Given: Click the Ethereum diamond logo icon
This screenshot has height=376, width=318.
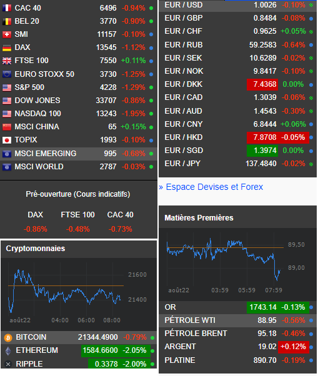Looking at the screenshot, I should [x=8, y=351].
